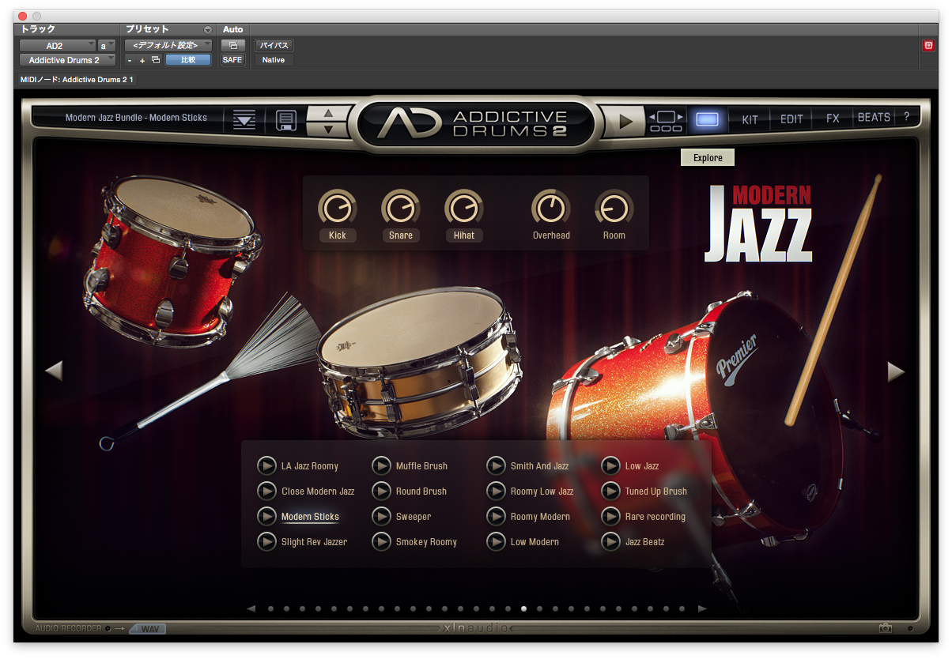Viewport: 952px width, 659px height.
Task: Click the Modern Jazz Bundle preset name display
Action: click(x=136, y=118)
